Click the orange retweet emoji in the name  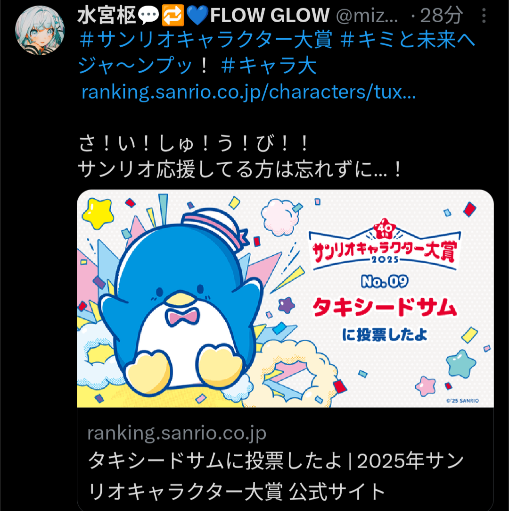pos(173,15)
